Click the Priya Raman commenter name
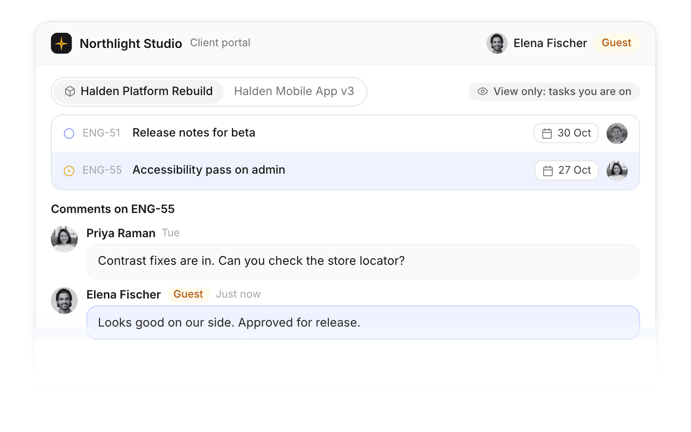Viewport: 691px width, 432px height. (121, 233)
